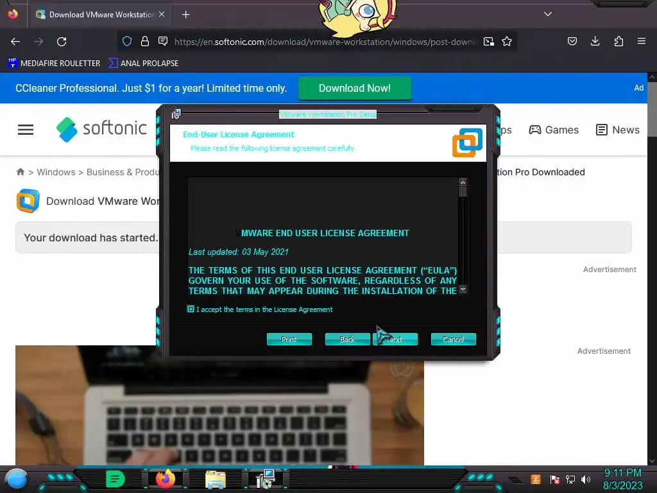This screenshot has width=657, height=493.
Task: Open MEDIAFIRE ROULETTER bookmark
Action: point(55,64)
